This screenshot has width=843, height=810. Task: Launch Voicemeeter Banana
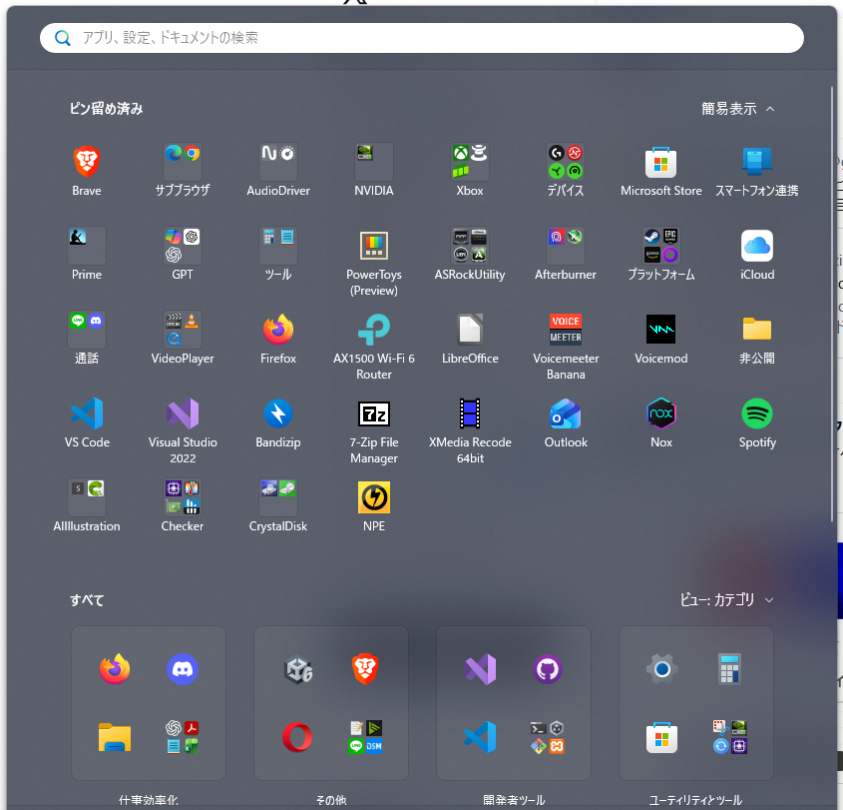click(x=566, y=330)
